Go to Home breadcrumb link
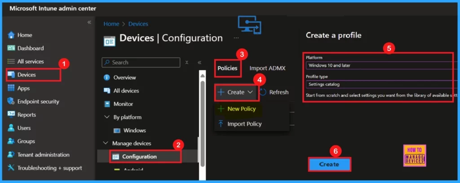 coord(111,24)
